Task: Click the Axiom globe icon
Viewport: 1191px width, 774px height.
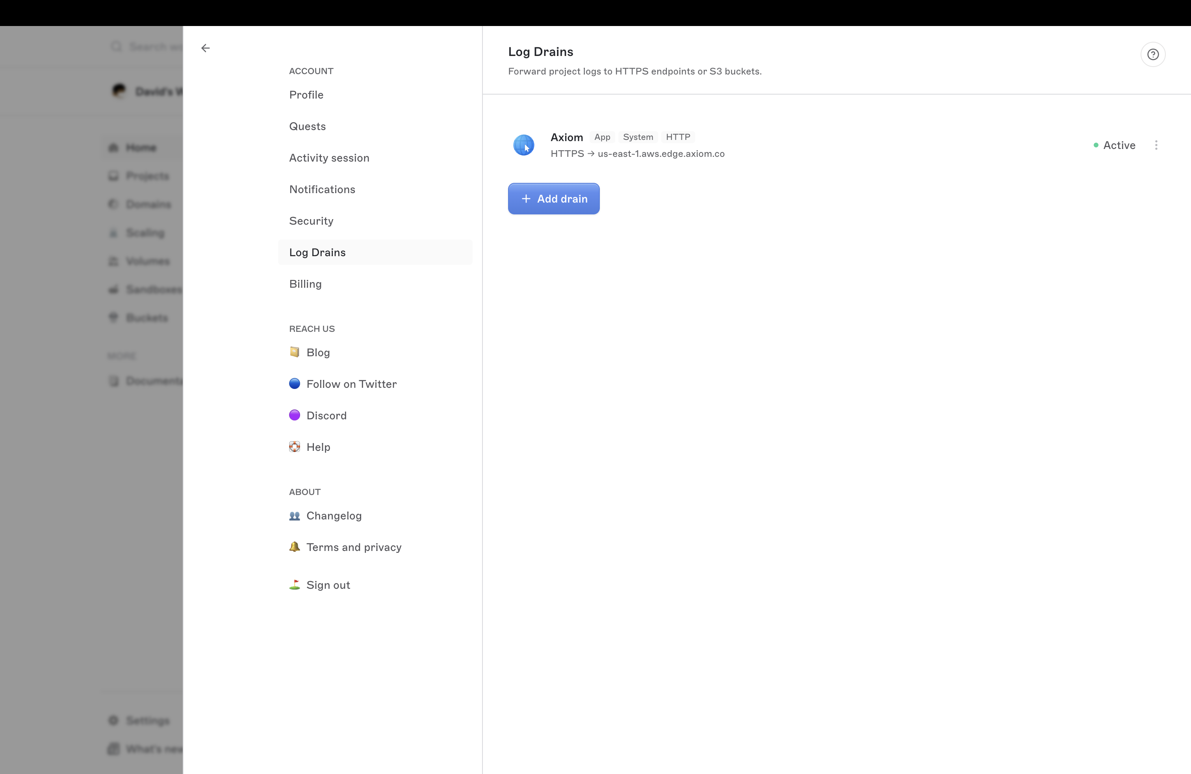Action: click(x=523, y=145)
